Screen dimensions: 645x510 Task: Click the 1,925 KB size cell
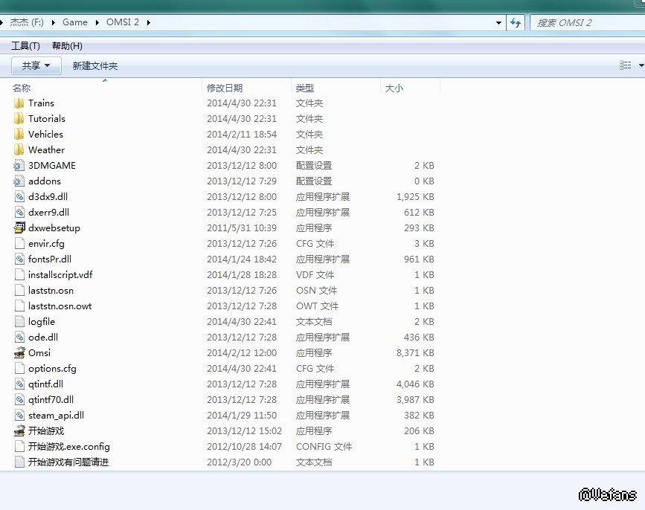pos(415,197)
